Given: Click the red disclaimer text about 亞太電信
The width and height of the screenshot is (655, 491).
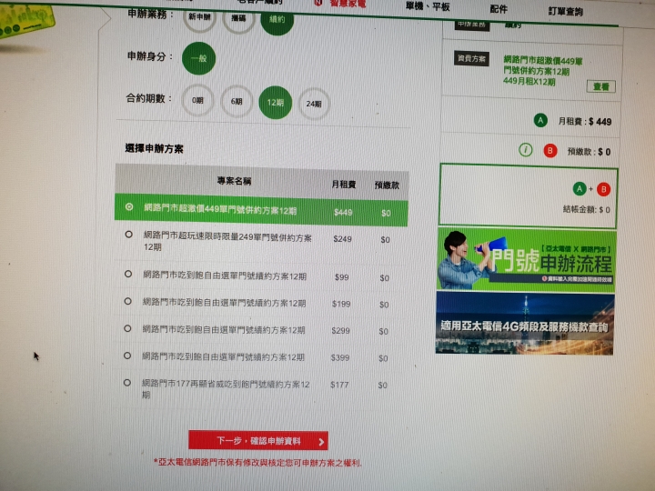Looking at the screenshot, I should (257, 463).
